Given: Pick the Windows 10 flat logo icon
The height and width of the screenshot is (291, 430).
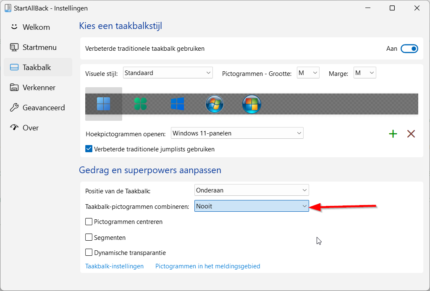Looking at the screenshot, I should click(x=177, y=104).
